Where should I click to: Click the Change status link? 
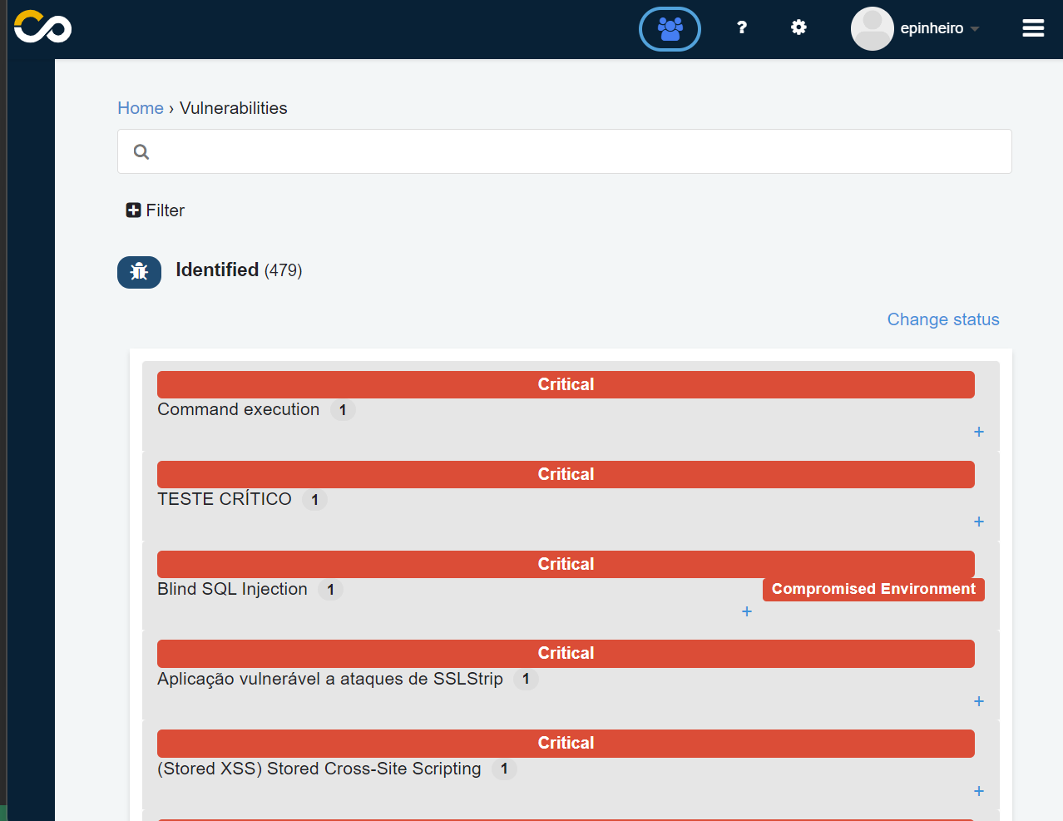[x=942, y=319]
